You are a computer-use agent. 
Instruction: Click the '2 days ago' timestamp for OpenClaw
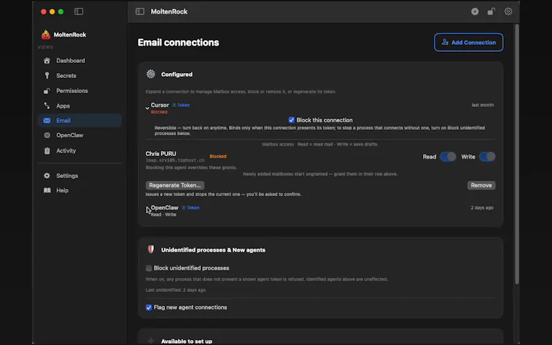coord(482,208)
